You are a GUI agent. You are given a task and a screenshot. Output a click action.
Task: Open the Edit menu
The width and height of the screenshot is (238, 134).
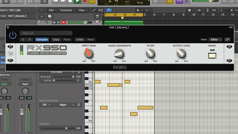53,10
